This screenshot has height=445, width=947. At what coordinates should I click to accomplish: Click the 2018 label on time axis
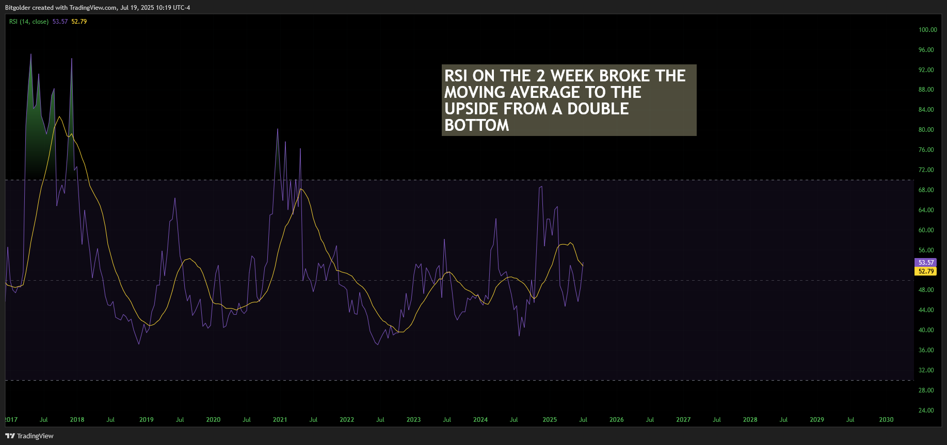77,420
